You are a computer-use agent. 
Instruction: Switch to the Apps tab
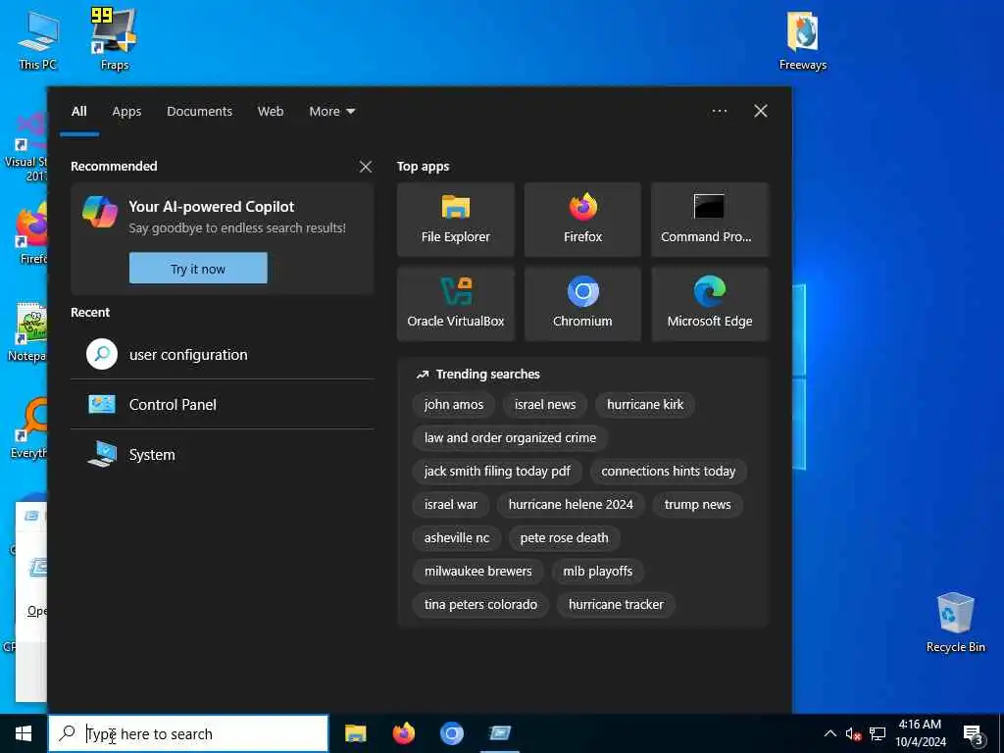[126, 112]
